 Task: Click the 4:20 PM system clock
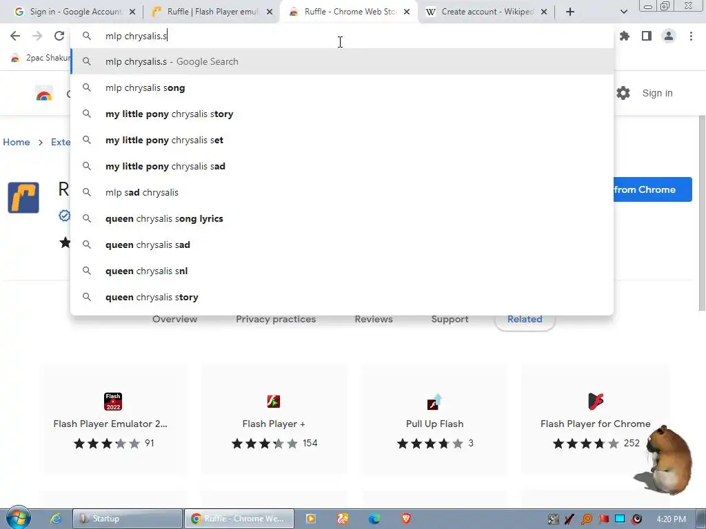click(x=671, y=519)
